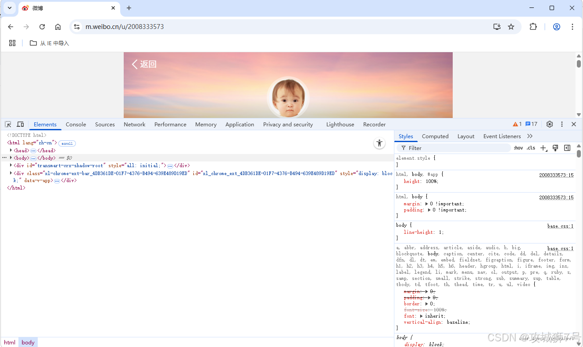Open the apps grid in bookmarks bar

tap(12, 43)
